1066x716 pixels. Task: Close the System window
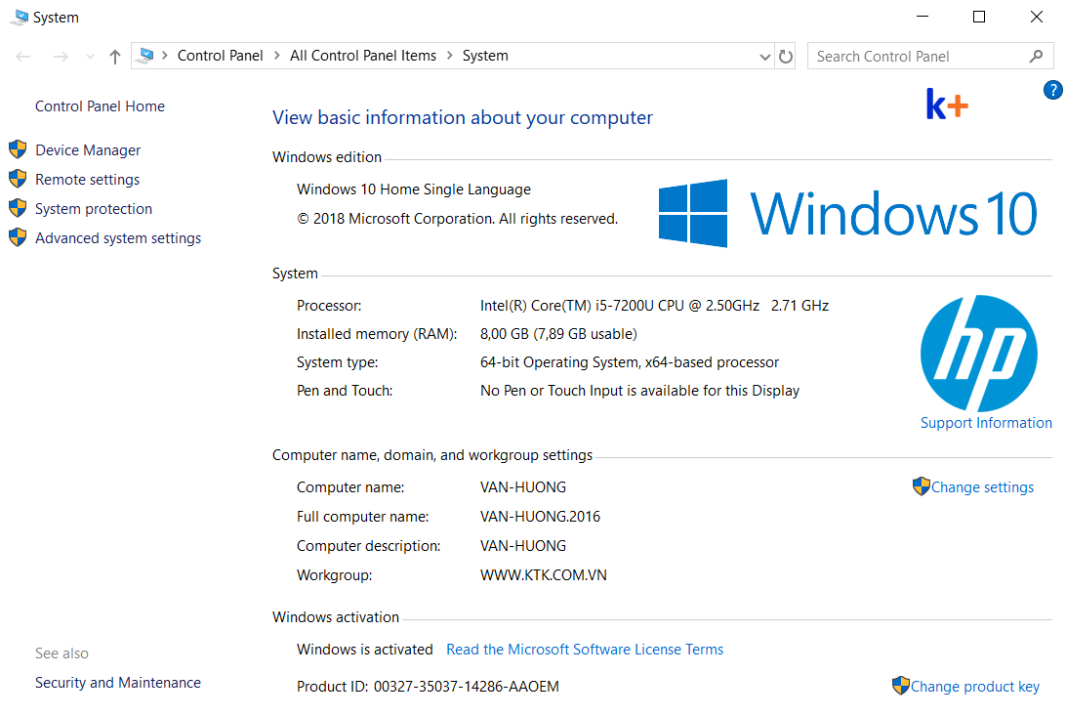tap(1036, 17)
